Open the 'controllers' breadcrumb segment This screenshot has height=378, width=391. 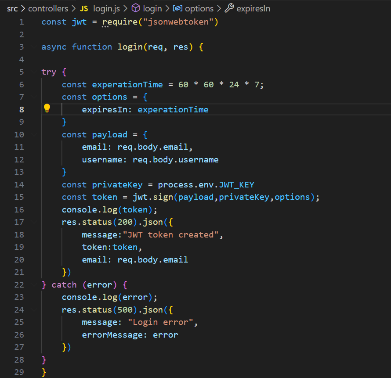tap(48, 9)
